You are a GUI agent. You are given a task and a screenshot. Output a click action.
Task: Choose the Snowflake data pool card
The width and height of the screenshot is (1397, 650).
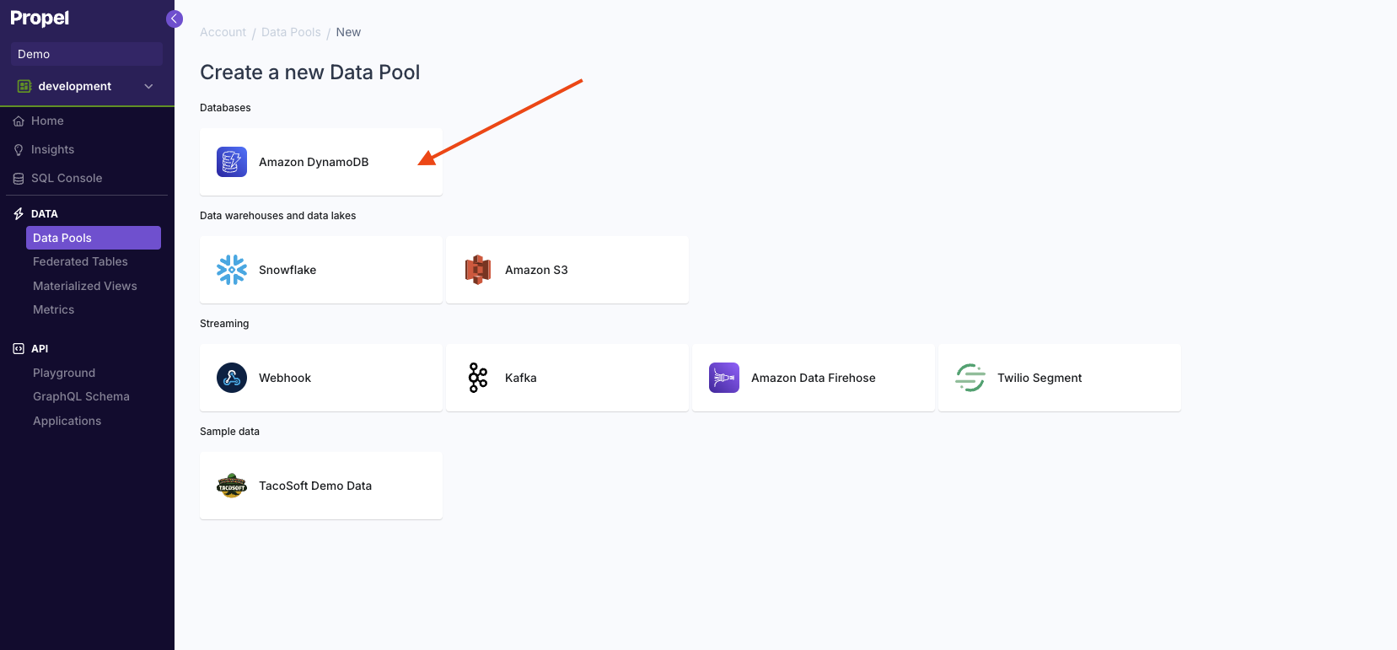click(x=321, y=270)
